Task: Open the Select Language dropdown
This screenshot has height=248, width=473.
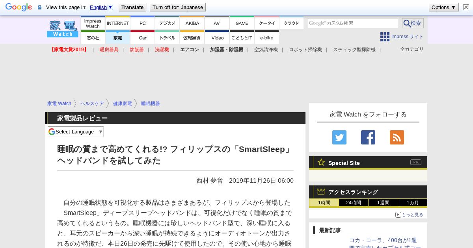Action: click(76, 131)
